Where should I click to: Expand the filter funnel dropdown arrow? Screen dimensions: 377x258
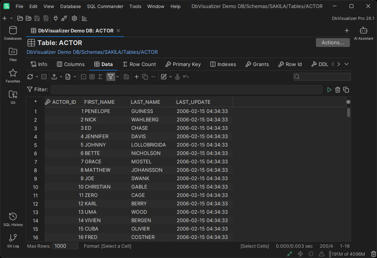point(118,77)
